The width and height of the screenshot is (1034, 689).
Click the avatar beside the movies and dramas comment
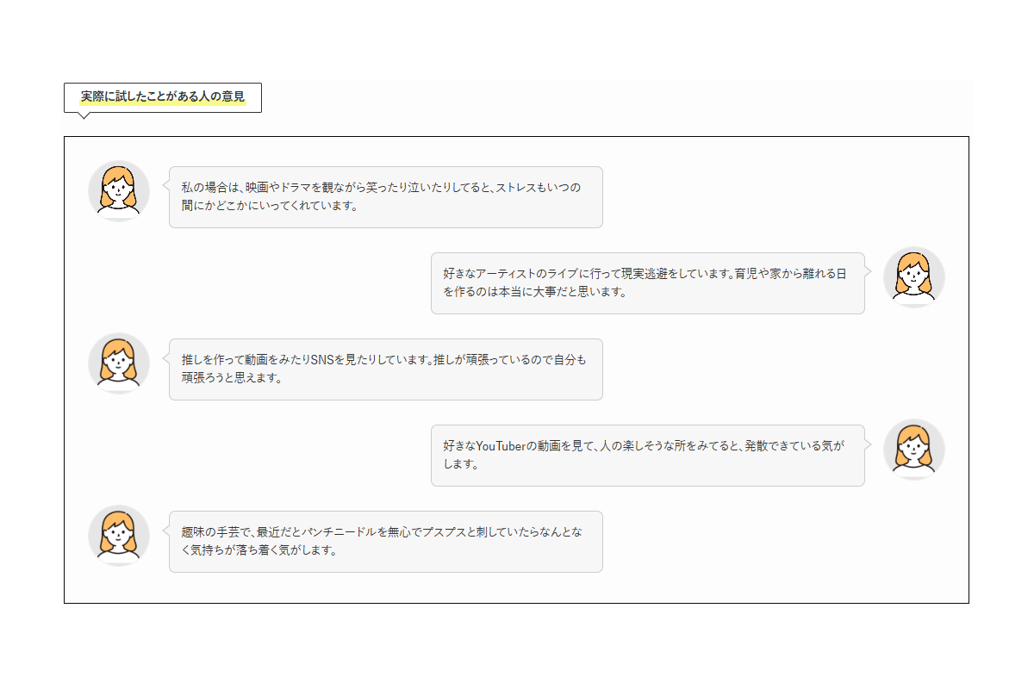[x=119, y=191]
